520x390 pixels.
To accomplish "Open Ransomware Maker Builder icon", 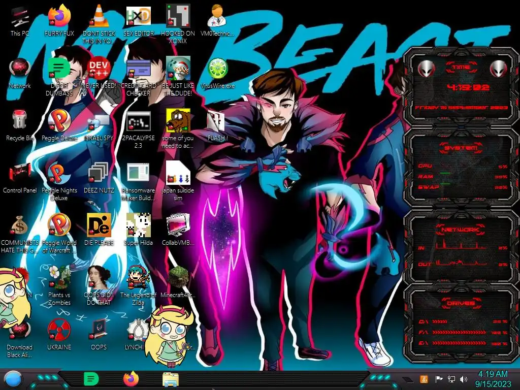I will 138,173.
